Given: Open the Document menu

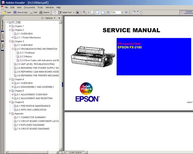Looking at the screenshot, I should coord(29,7).
